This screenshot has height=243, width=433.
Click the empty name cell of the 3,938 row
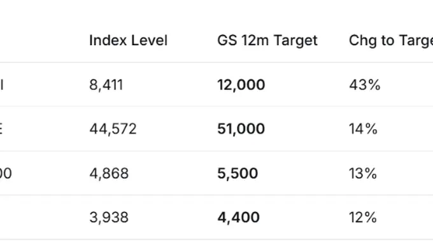click(x=41, y=218)
